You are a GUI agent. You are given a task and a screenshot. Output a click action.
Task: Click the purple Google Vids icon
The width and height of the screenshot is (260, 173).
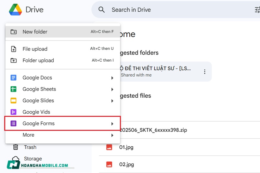tap(13, 112)
